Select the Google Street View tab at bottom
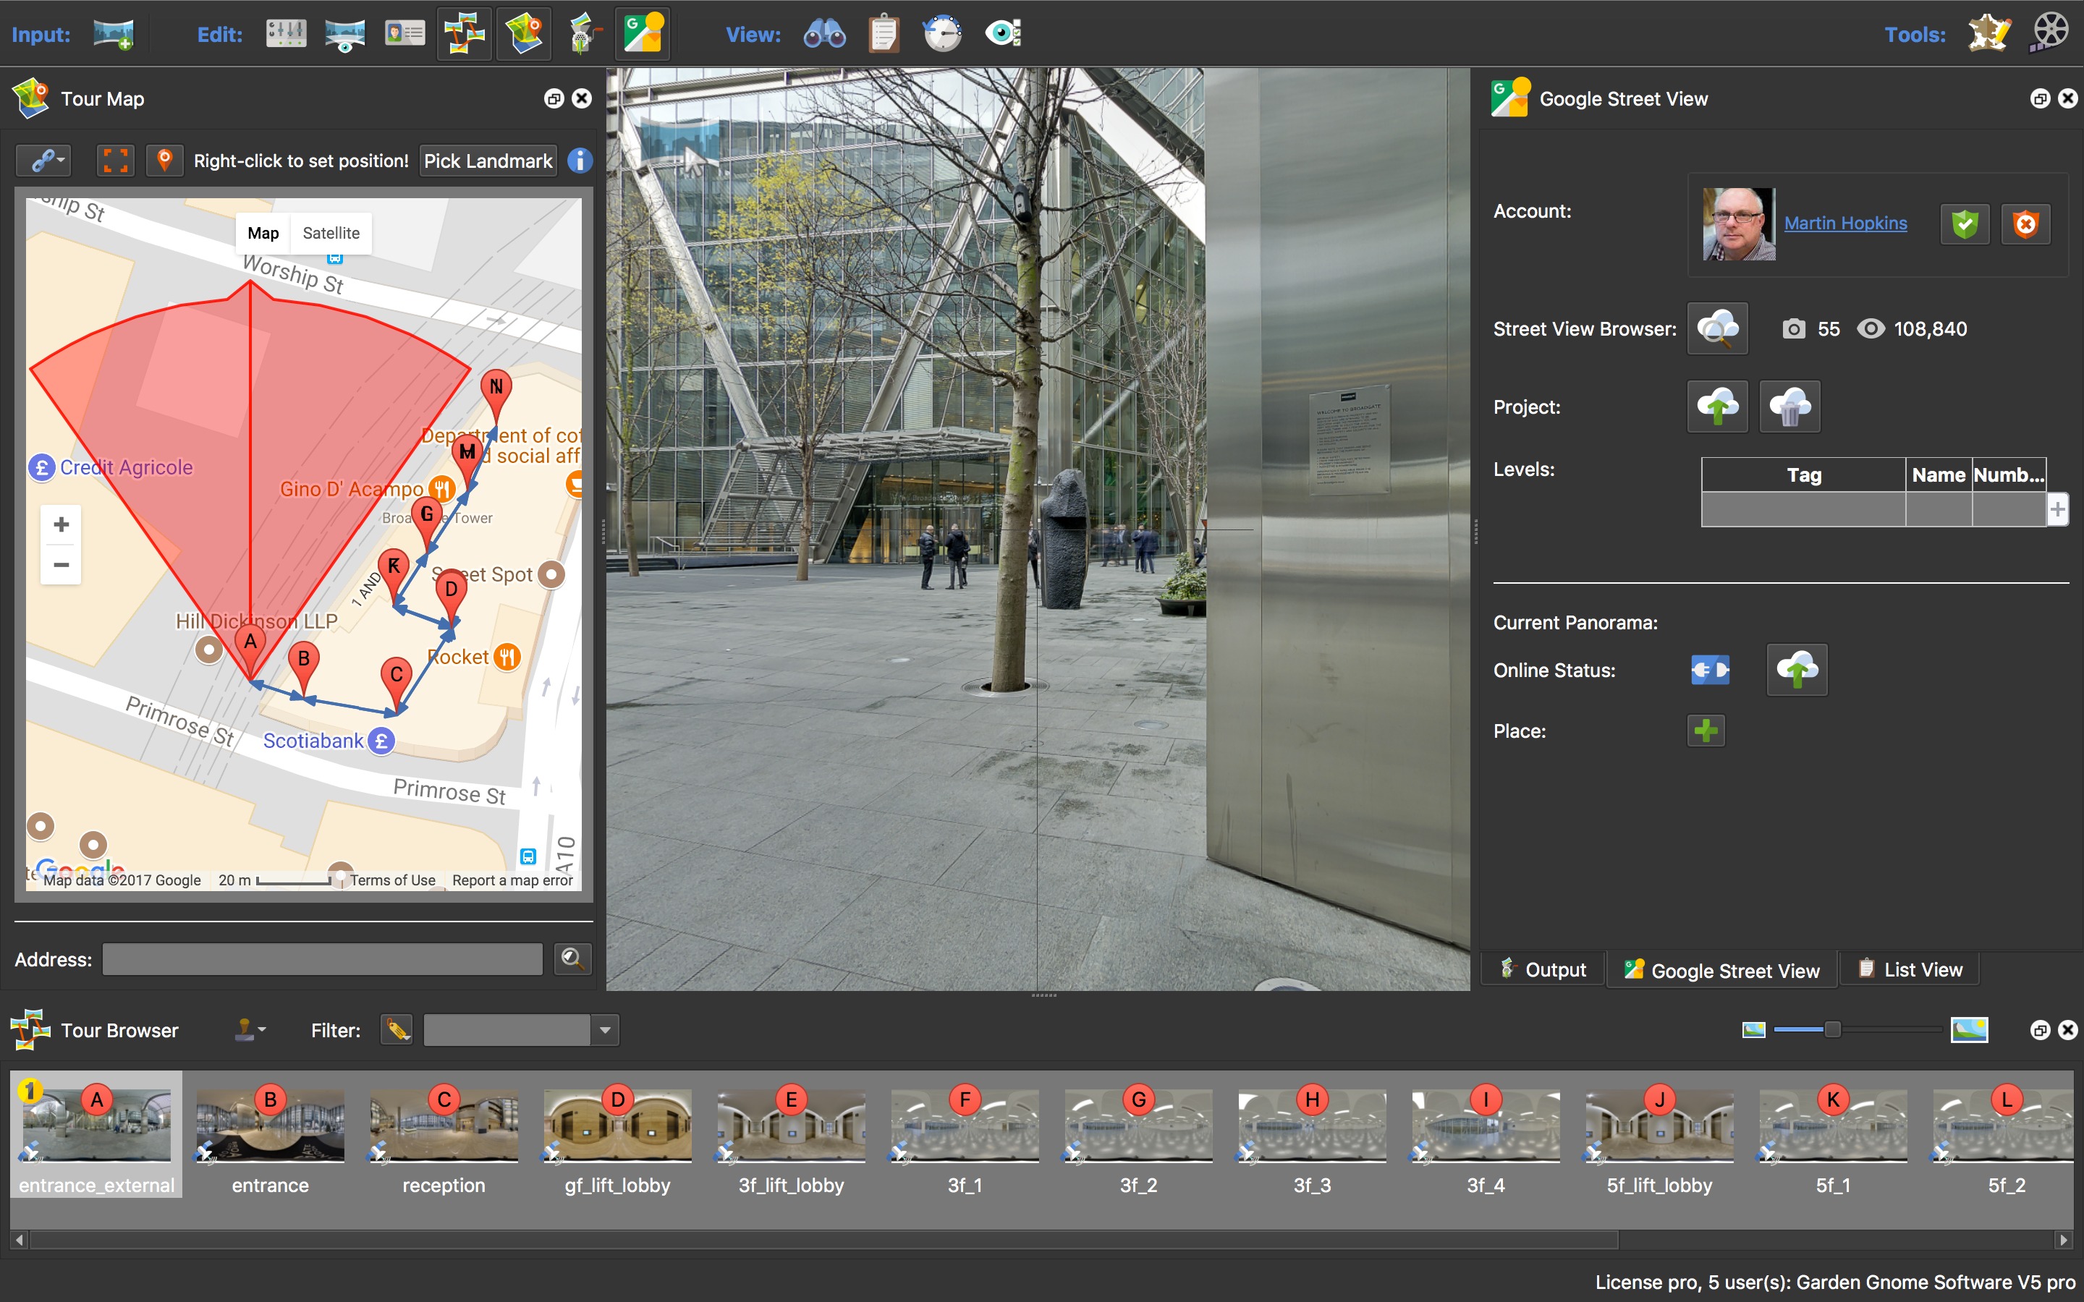This screenshot has width=2084, height=1302. [x=1721, y=969]
